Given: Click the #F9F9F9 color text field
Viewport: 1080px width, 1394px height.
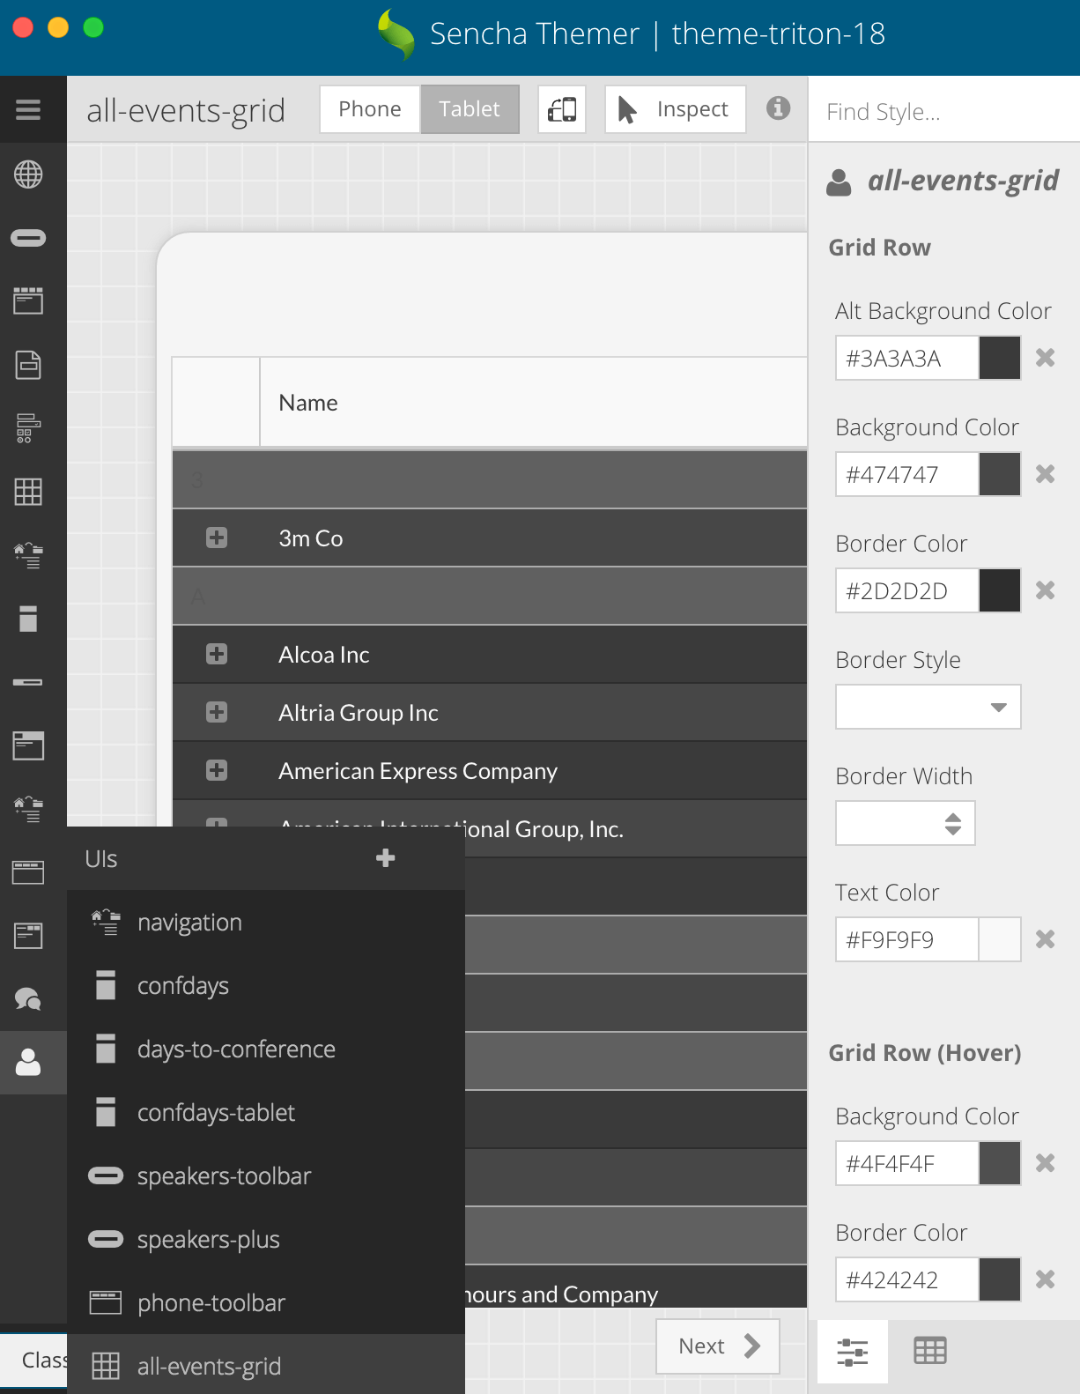Looking at the screenshot, I should click(x=907, y=939).
